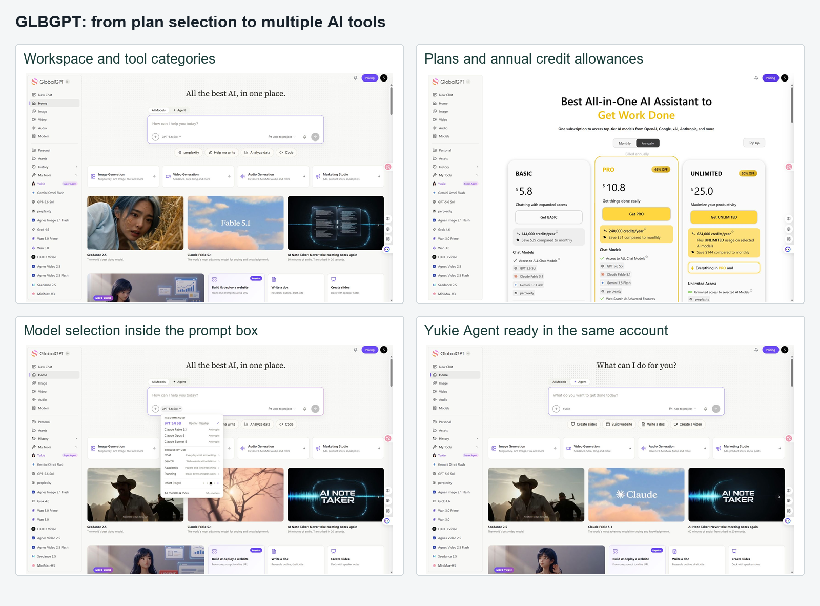Viewport: 820px width, 606px height.
Task: Click Create slides chip under Yukie Agent prompt
Action: (584, 424)
